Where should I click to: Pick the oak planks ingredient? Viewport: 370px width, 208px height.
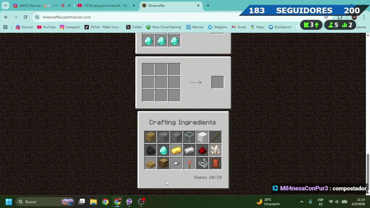click(x=150, y=137)
